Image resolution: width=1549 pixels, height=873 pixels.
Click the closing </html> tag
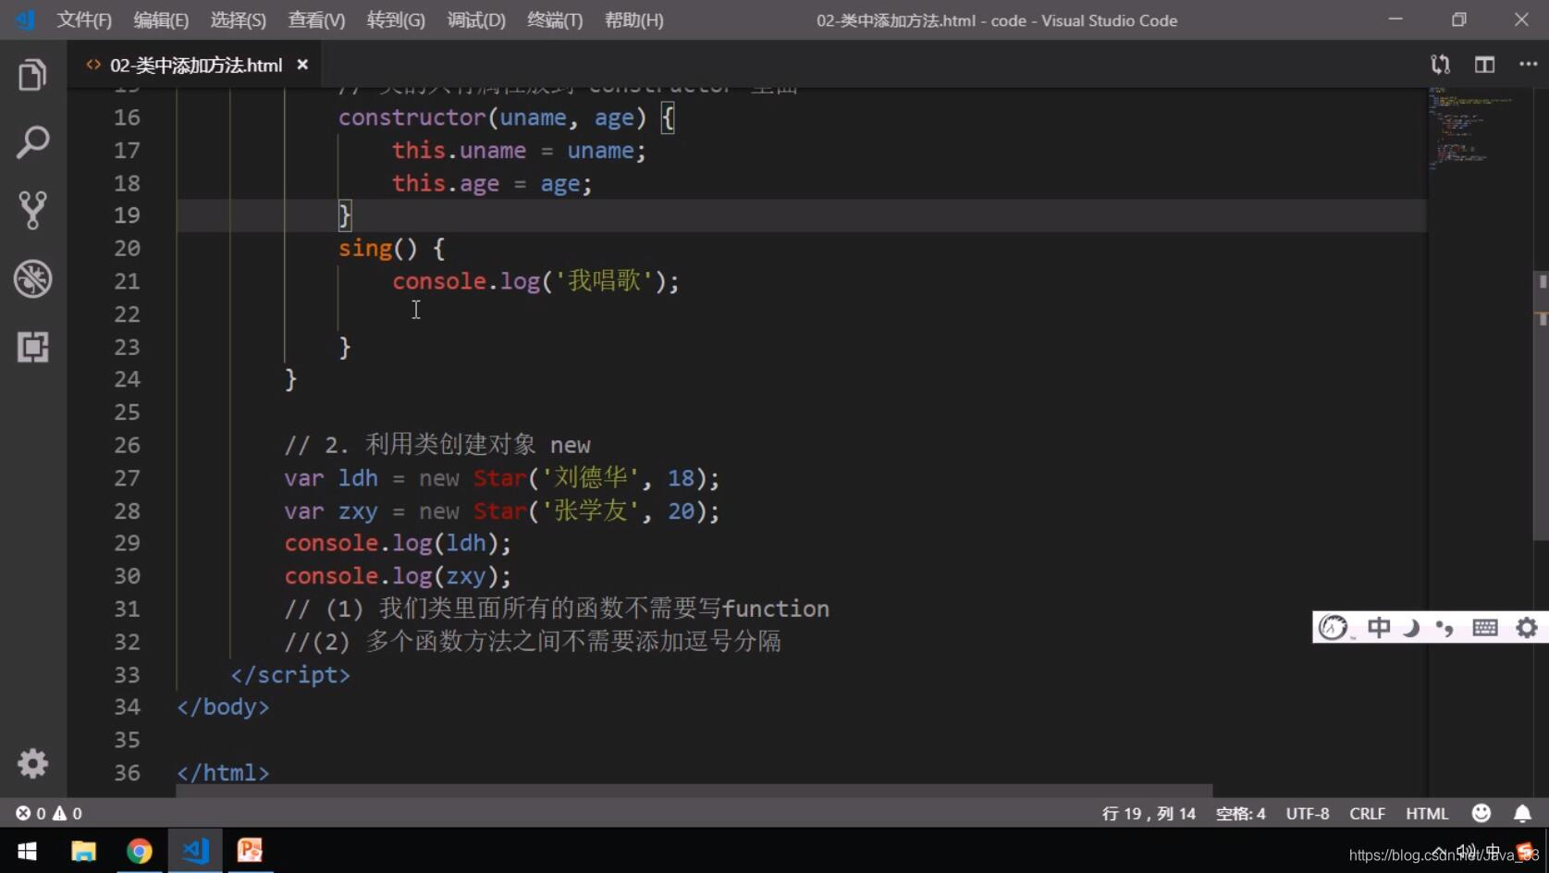click(223, 772)
